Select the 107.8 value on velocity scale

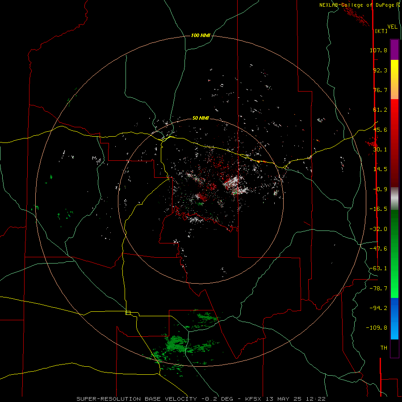pos(378,50)
